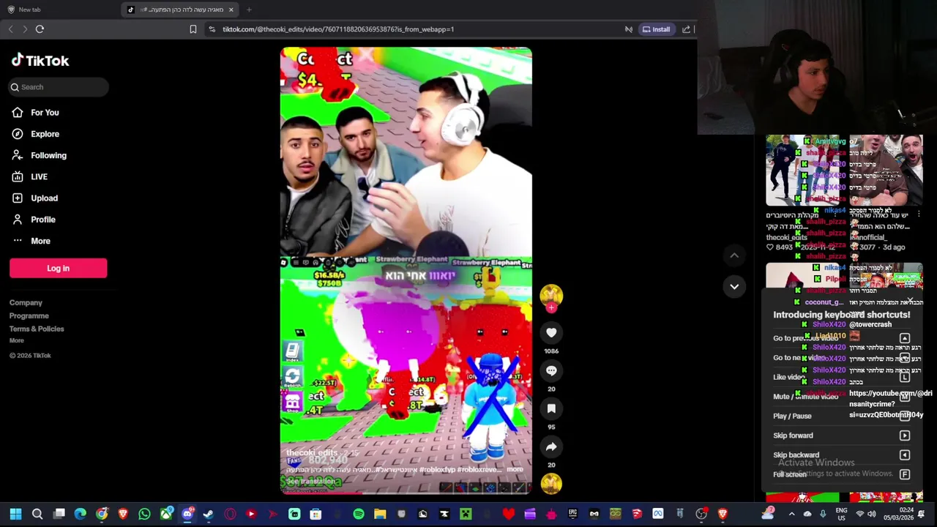Launch Microsoft Edge from the taskbar
The image size is (937, 527).
pos(81,514)
